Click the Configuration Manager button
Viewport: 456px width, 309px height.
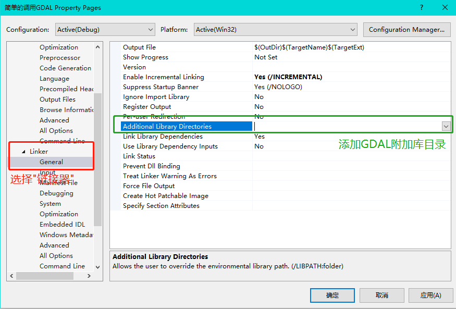point(406,30)
